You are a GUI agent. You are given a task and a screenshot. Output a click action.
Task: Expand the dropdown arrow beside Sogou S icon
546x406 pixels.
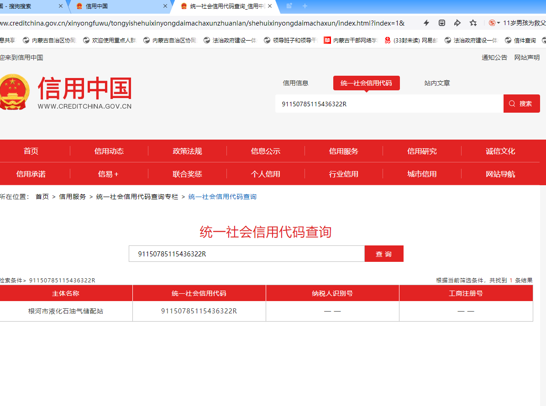point(499,23)
